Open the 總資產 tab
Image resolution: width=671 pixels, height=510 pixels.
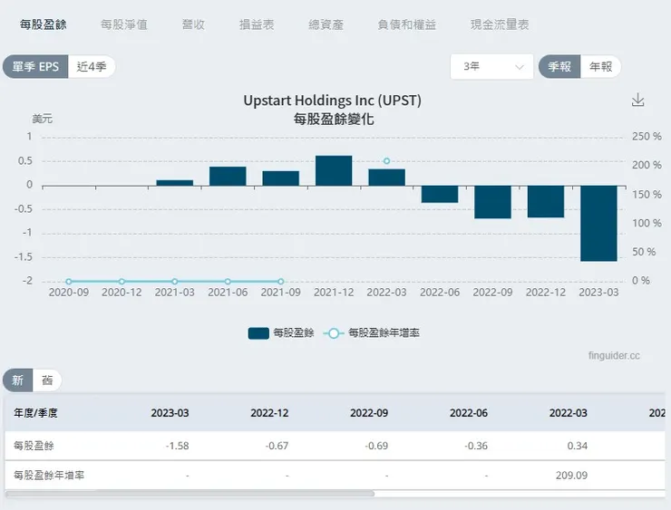(x=326, y=24)
